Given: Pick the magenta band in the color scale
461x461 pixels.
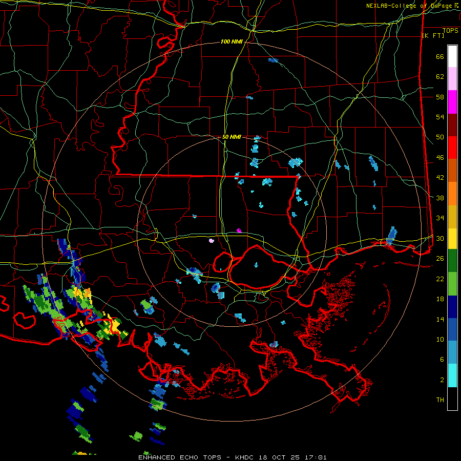Looking at the screenshot, I should pyautogui.click(x=452, y=102).
